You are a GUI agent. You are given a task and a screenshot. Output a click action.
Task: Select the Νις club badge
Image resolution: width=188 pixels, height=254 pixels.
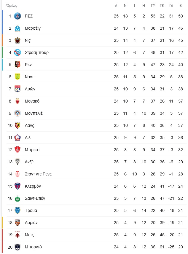(17, 40)
